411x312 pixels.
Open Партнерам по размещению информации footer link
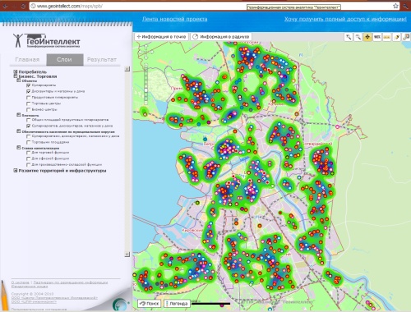point(71,282)
